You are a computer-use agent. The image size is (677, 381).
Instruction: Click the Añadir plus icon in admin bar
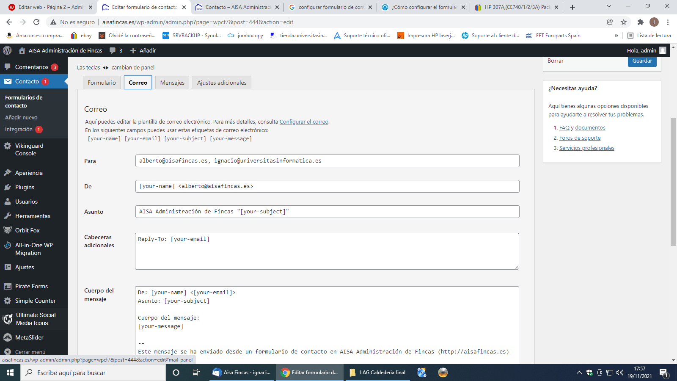click(x=133, y=50)
